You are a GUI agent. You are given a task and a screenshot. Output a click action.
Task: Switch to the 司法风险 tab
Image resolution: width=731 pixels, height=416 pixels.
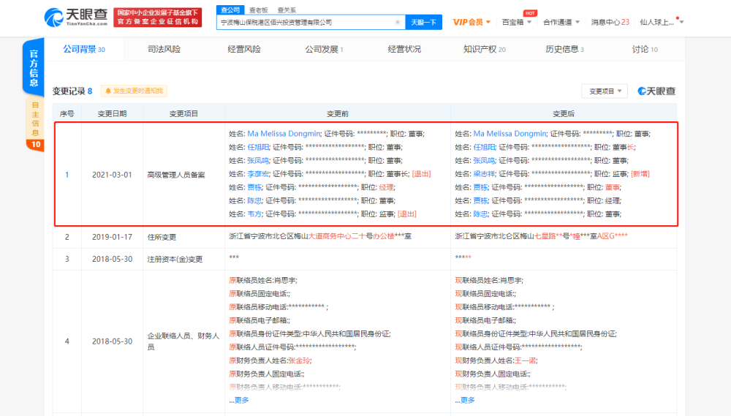164,49
